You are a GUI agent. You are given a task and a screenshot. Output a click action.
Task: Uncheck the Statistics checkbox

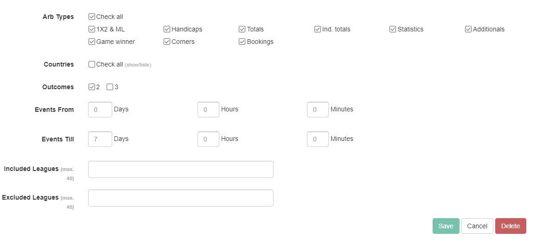[393, 29]
